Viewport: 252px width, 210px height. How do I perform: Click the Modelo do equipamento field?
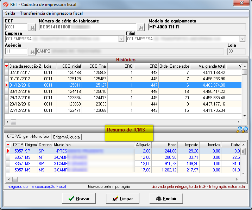coord(197,27)
